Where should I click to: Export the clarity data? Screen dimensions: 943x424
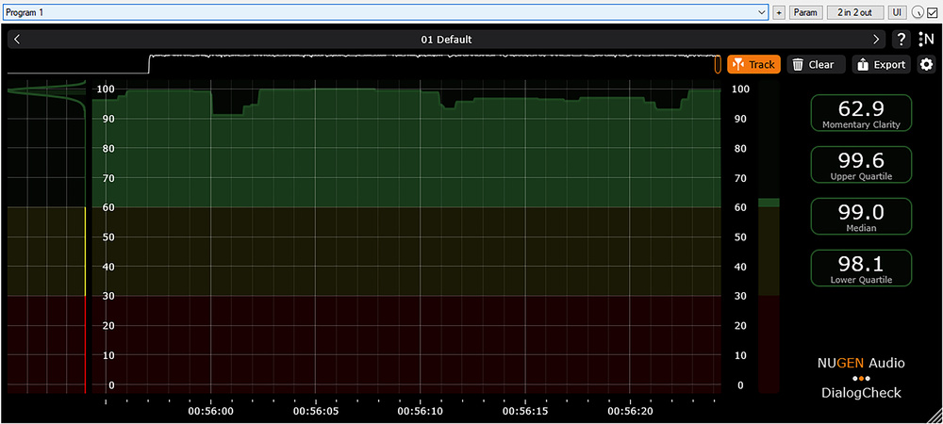pyautogui.click(x=880, y=65)
